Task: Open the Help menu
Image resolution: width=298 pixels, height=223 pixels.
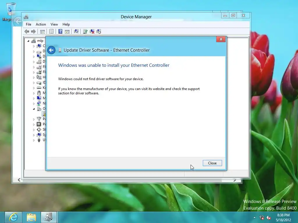Action: (x=66, y=24)
